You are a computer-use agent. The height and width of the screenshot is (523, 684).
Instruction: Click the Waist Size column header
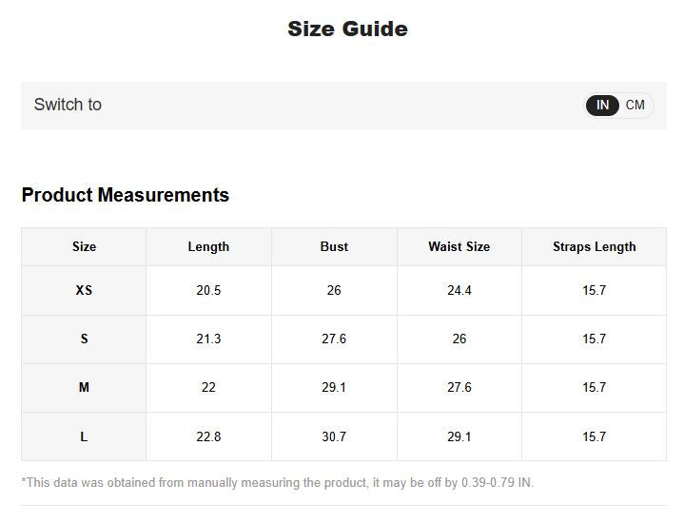pos(459,246)
